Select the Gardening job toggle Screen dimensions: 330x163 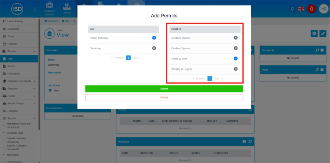pos(154,48)
